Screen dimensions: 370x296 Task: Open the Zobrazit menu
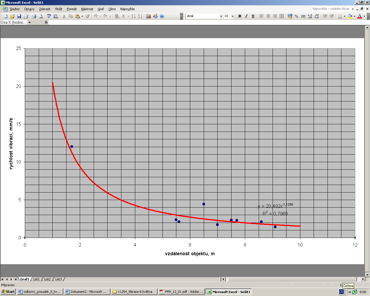pos(45,9)
